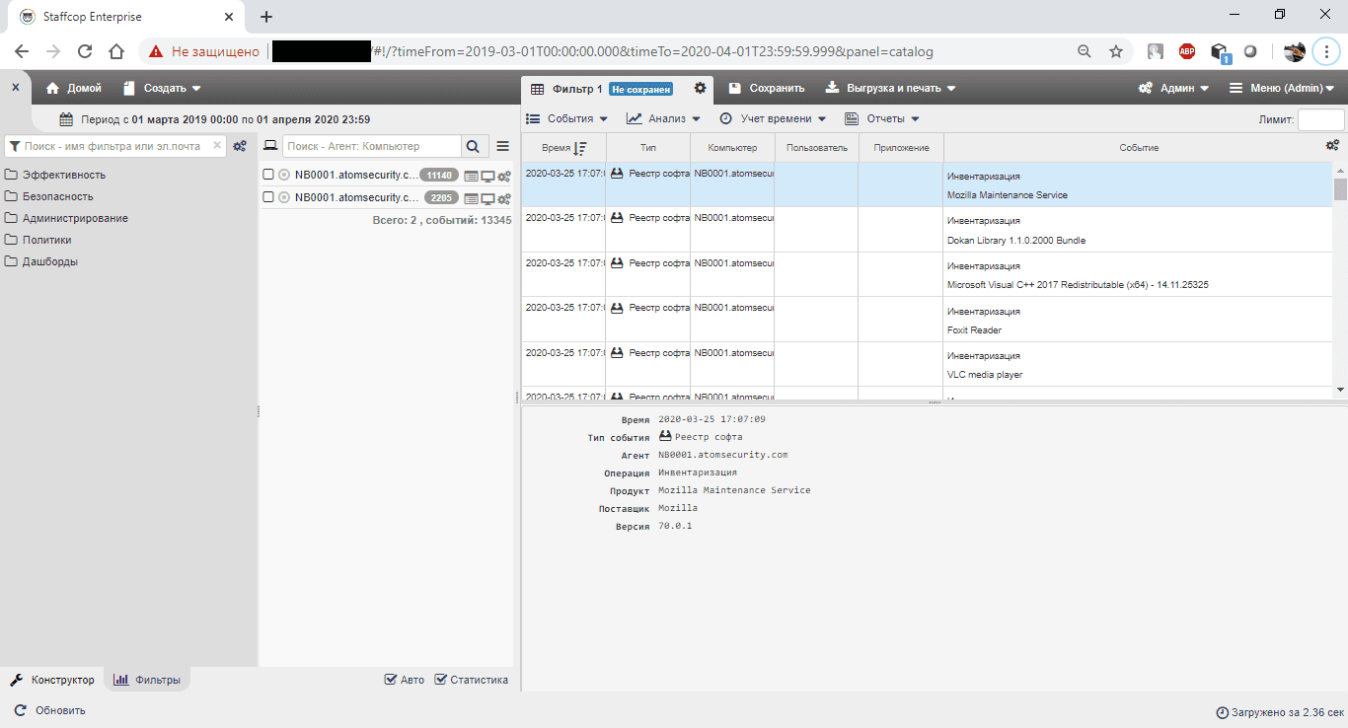Image resolution: width=1348 pixels, height=728 pixels.
Task: Select the VLC media player event row
Action: tap(928, 364)
